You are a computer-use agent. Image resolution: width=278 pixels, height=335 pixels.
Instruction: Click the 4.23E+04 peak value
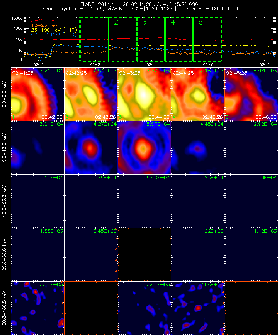click(212, 177)
